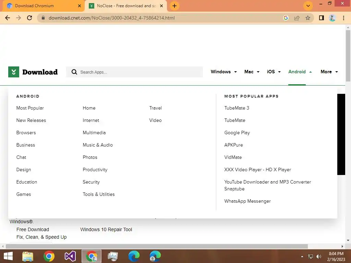Click the Windows 10 Repair Tool link
Image resolution: width=351 pixels, height=263 pixels.
click(106, 229)
